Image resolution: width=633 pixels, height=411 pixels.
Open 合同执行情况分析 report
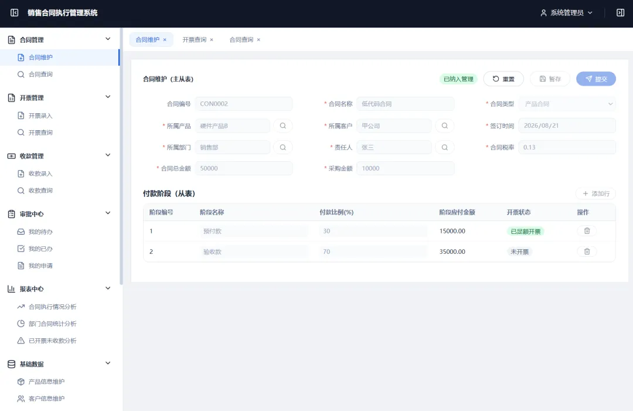[60, 307]
